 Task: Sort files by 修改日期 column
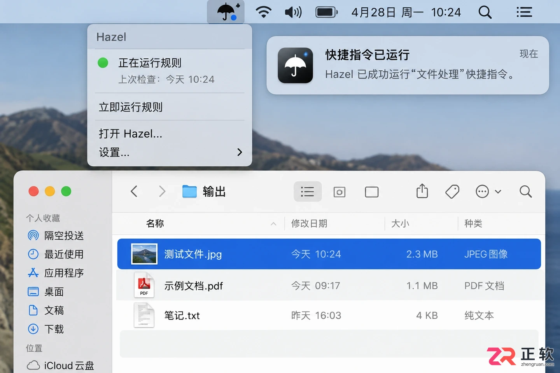[309, 223]
